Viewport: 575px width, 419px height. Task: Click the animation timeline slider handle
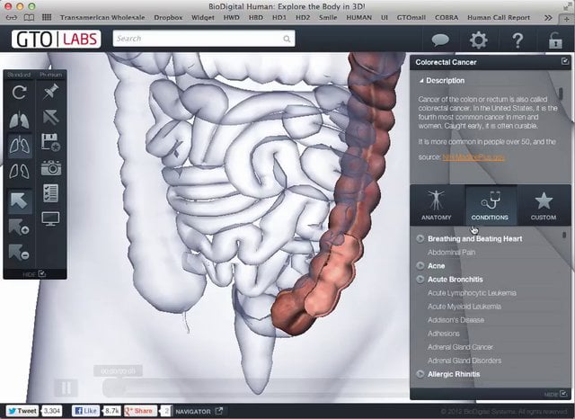pos(106,386)
